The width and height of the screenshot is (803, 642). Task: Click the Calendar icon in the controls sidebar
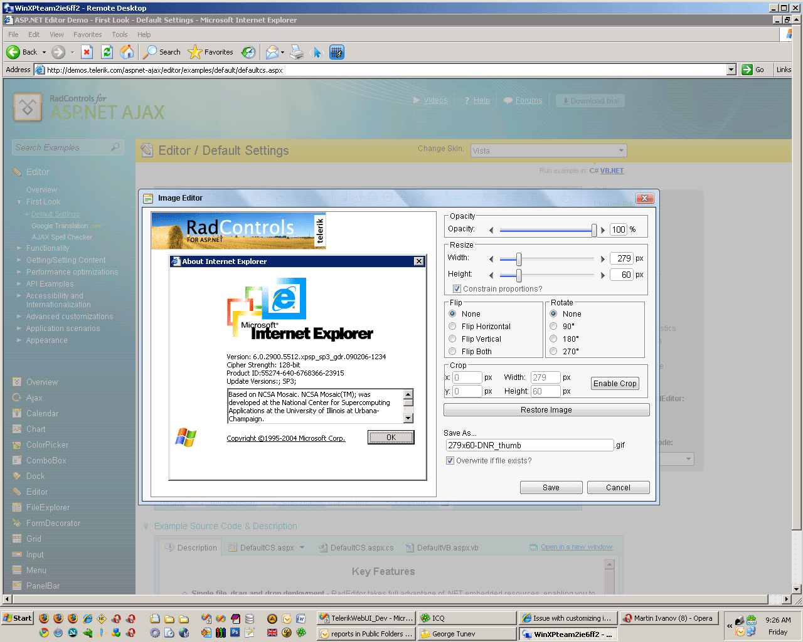[17, 413]
